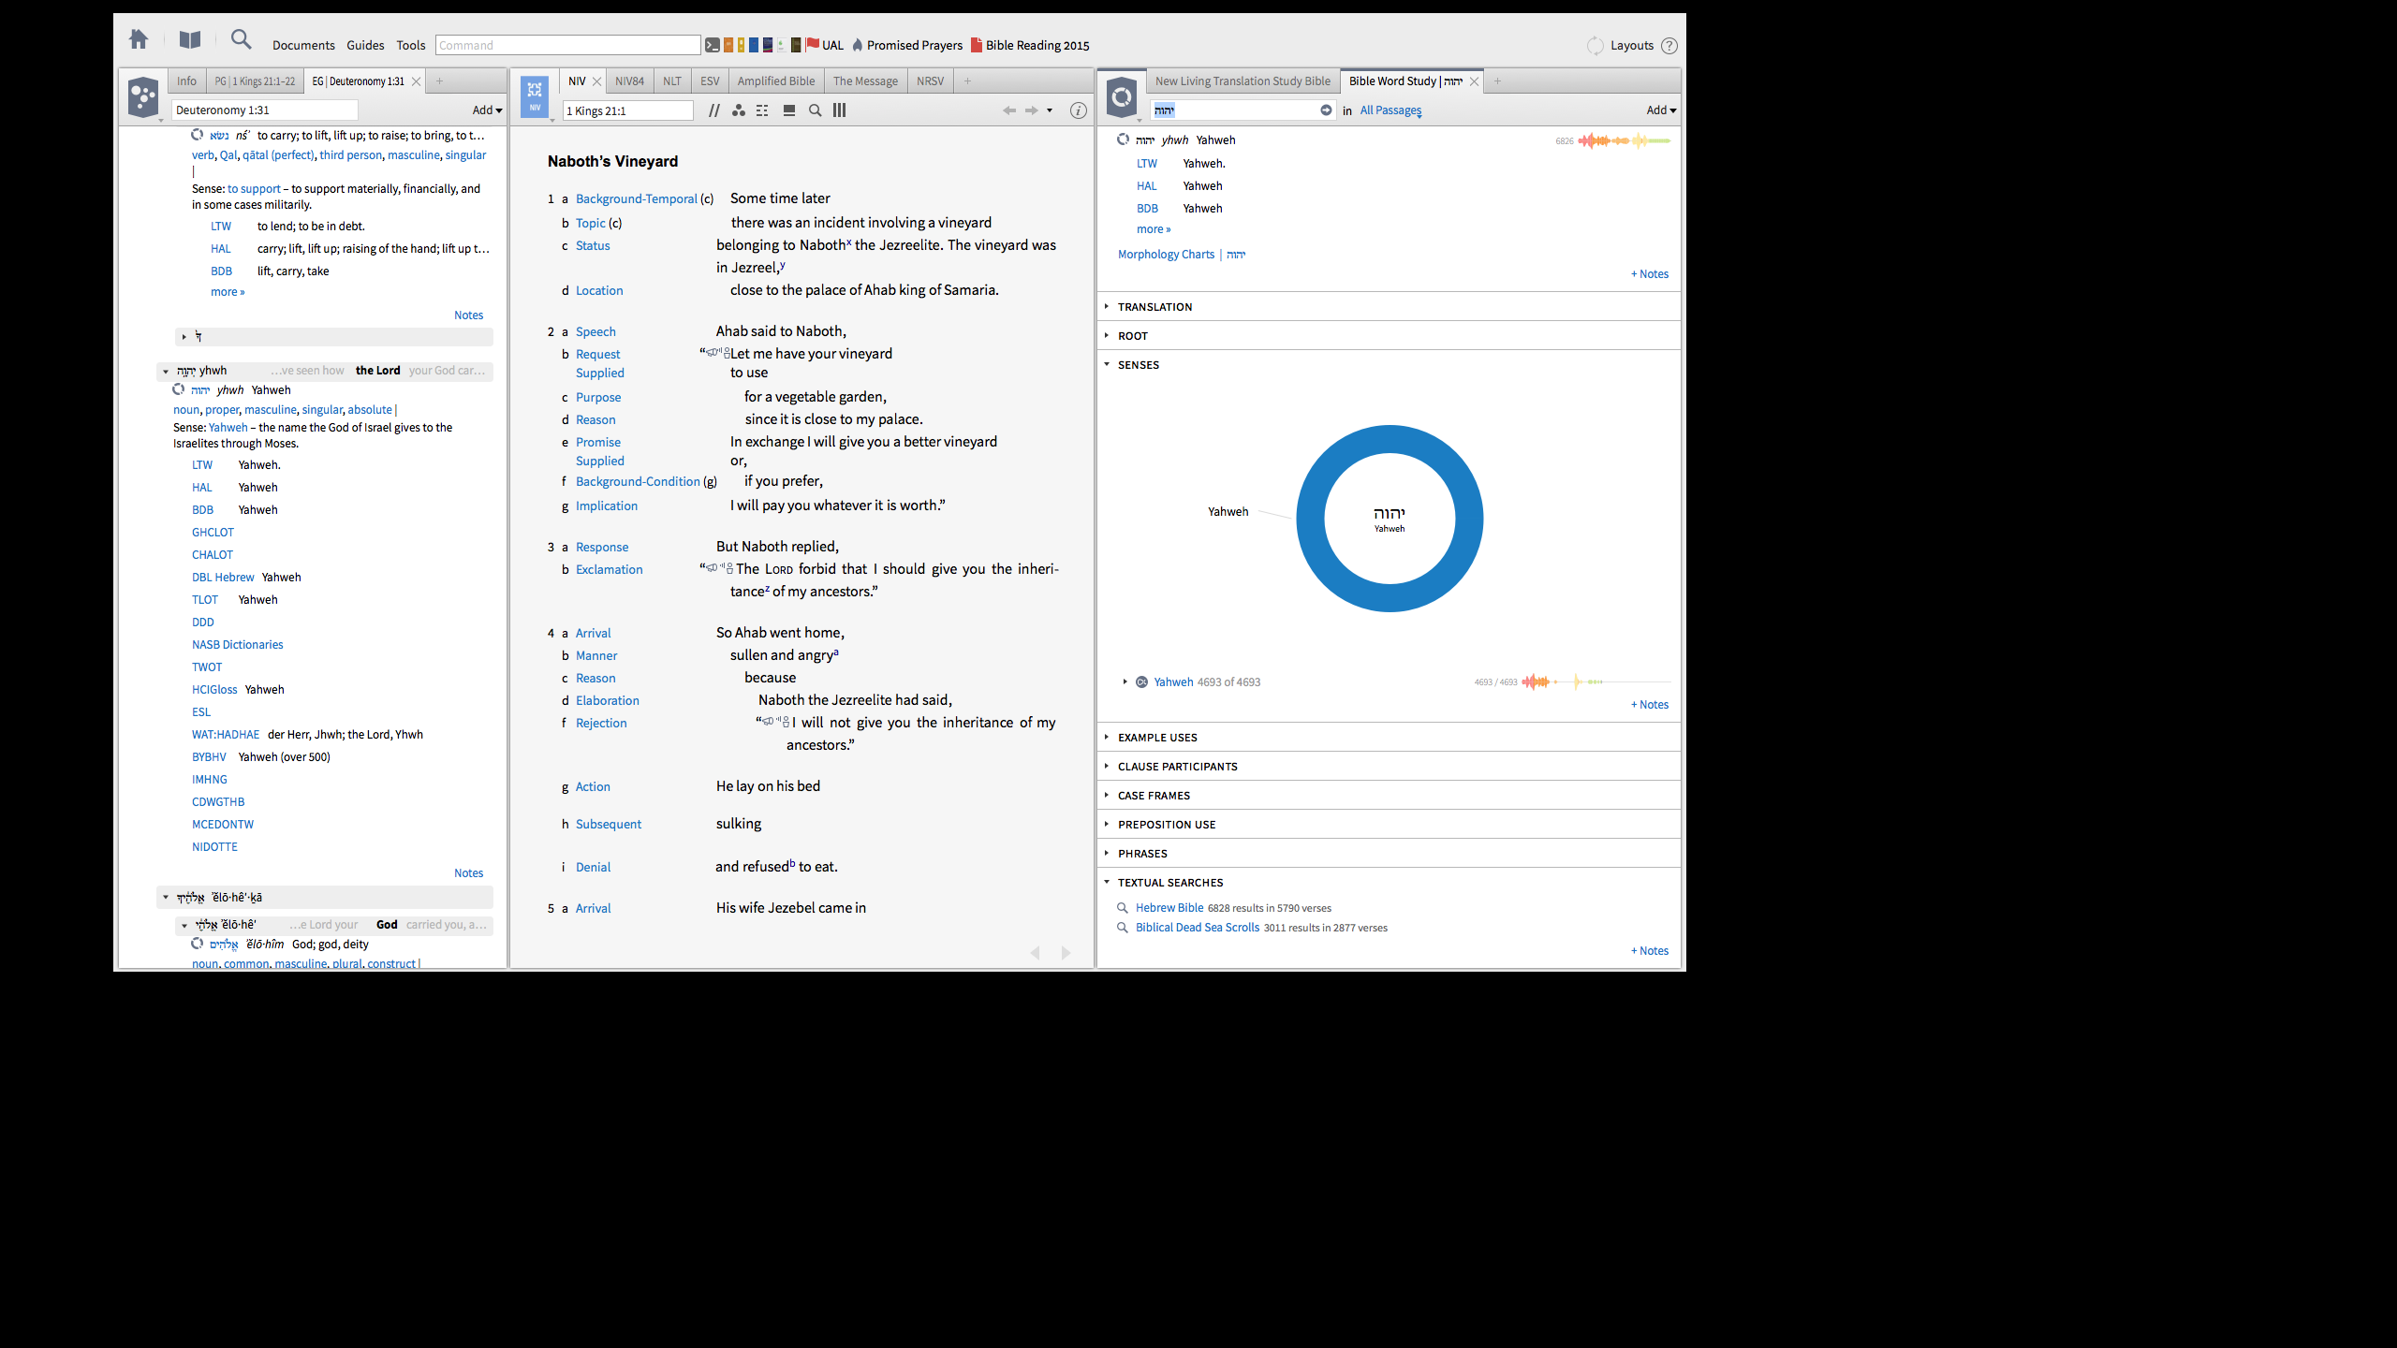Image resolution: width=2397 pixels, height=1348 pixels.
Task: Open All Passages range dropdown
Action: click(1390, 110)
